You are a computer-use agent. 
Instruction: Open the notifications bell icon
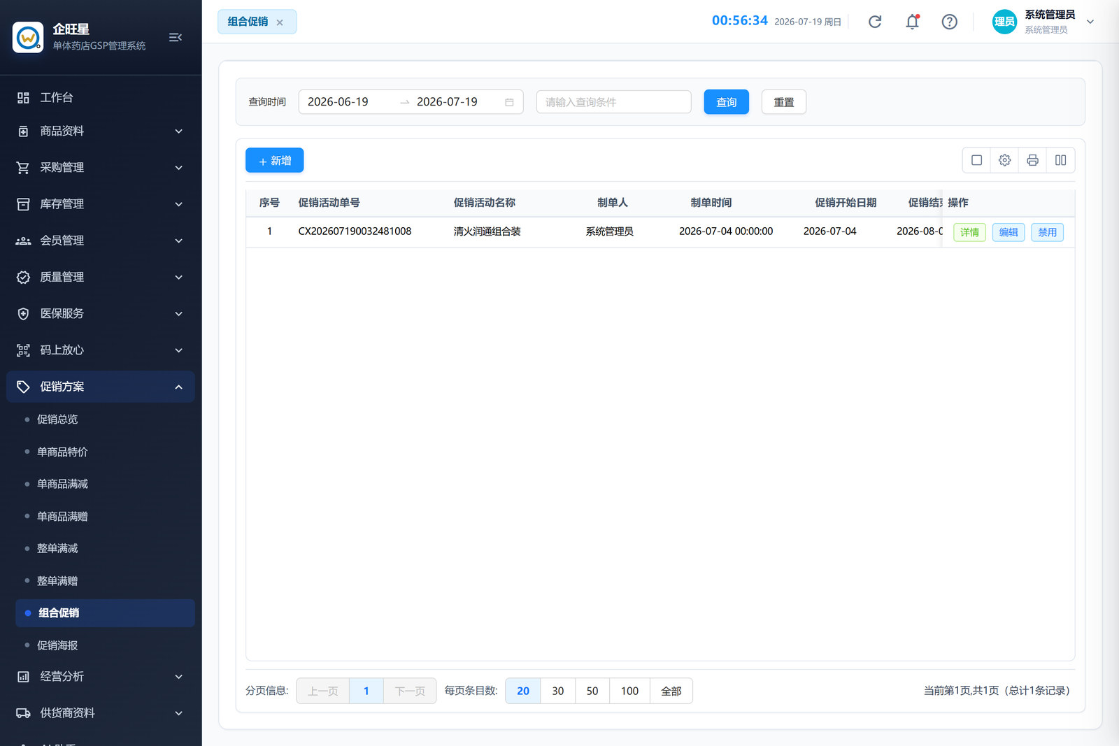[x=912, y=22]
